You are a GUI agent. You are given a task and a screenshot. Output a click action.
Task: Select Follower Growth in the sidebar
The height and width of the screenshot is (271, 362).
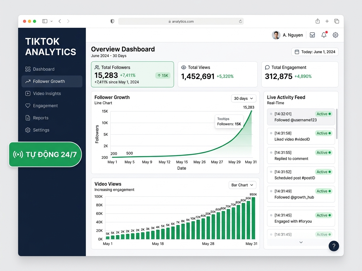click(52, 81)
